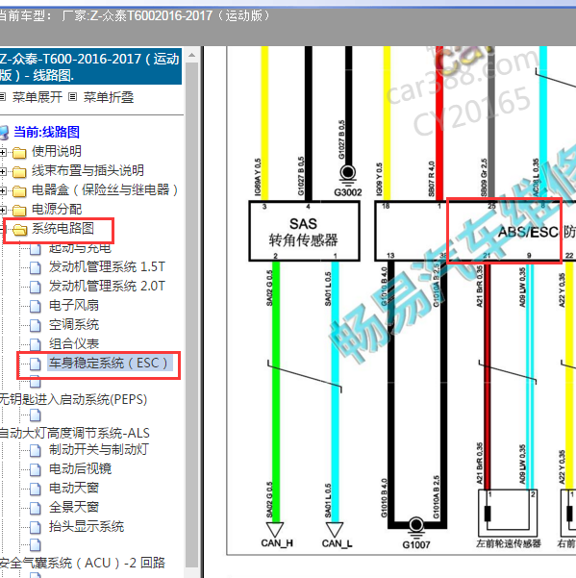576x578 pixels.
Task: Click page icon beside 电动天窗
Action: click(x=35, y=489)
